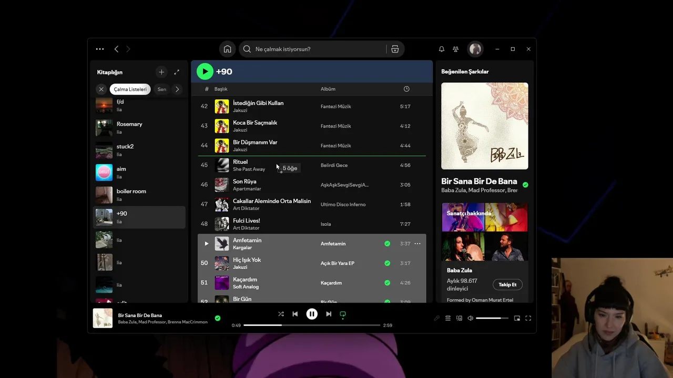673x378 pixels.
Task: Open the Belirdi Gece album link
Action: 334,165
